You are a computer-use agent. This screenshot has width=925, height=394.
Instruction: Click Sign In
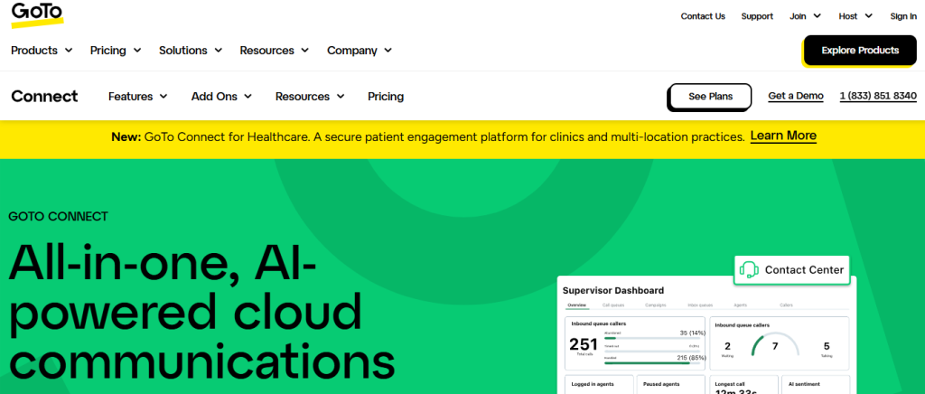(903, 16)
